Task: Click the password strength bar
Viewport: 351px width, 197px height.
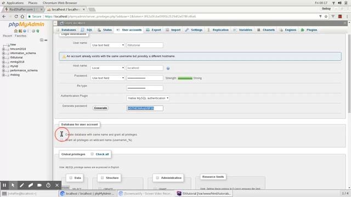Action: tap(185, 78)
